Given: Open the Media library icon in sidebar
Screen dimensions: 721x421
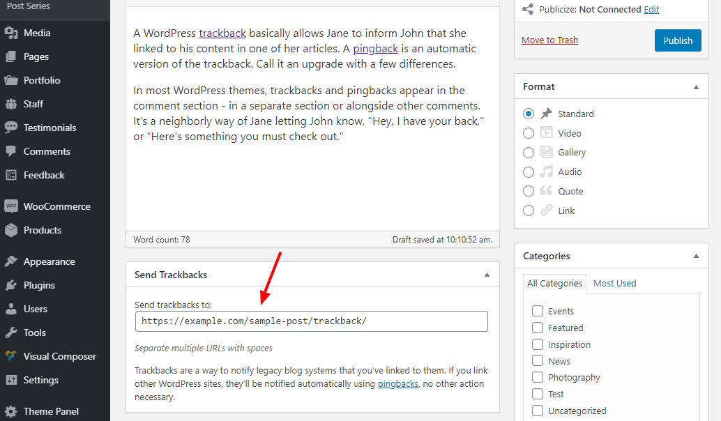Looking at the screenshot, I should 11,33.
